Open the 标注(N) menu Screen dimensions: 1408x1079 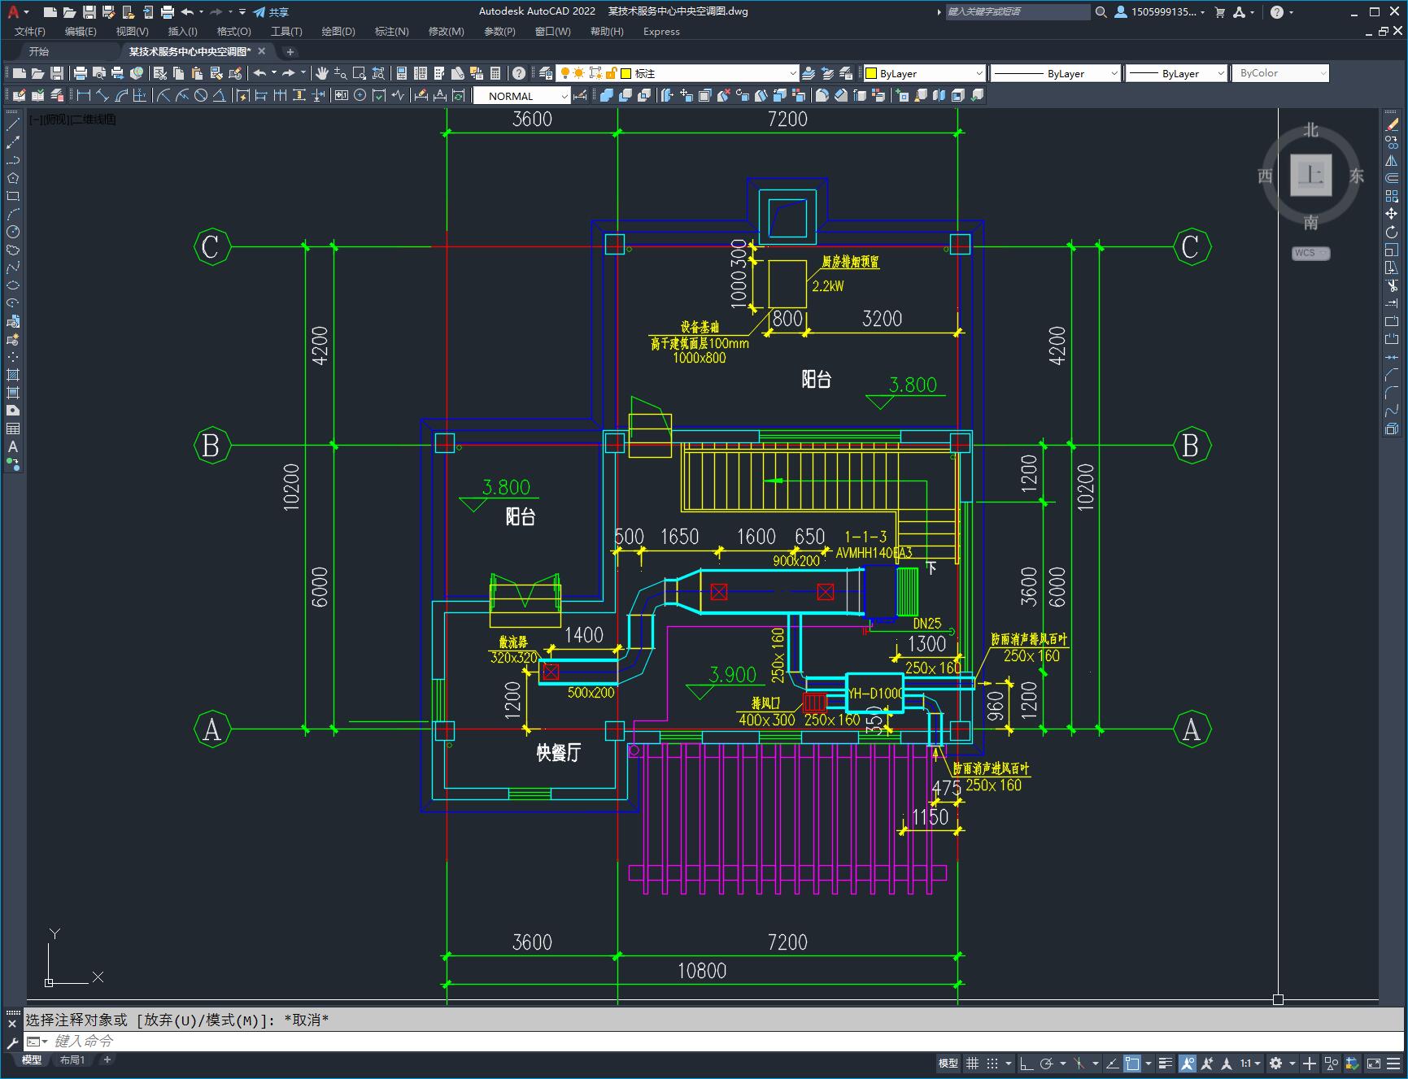click(x=391, y=32)
